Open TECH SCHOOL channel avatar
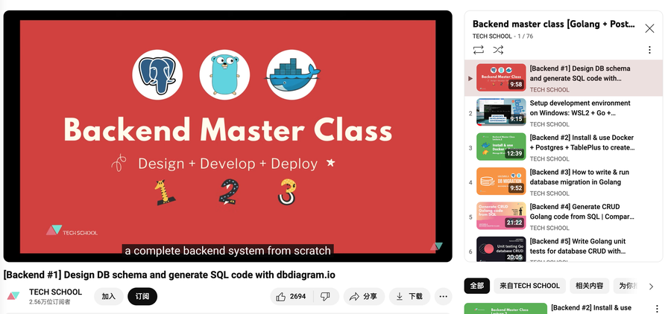This screenshot has width=671, height=314. [x=13, y=296]
